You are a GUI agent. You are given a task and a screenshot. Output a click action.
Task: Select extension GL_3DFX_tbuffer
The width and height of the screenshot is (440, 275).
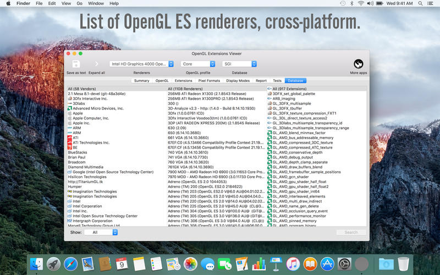point(317,108)
